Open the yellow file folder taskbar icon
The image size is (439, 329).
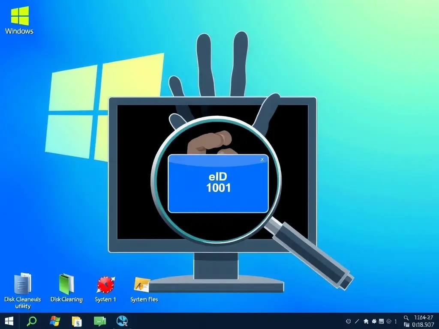tap(77, 321)
